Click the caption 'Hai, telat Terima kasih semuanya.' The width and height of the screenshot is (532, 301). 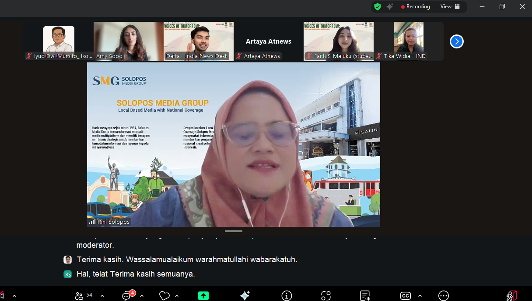pyautogui.click(x=136, y=274)
